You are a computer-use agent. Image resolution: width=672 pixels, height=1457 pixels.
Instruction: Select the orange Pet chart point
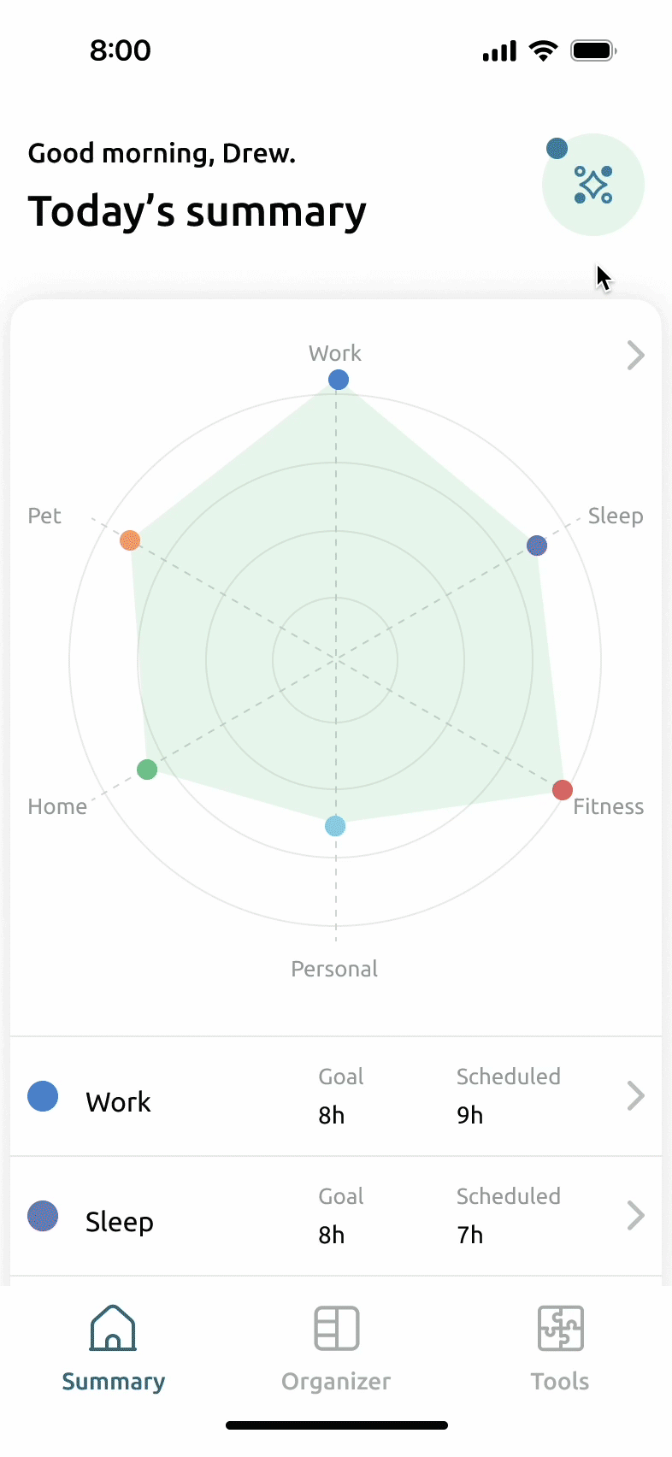(x=130, y=540)
